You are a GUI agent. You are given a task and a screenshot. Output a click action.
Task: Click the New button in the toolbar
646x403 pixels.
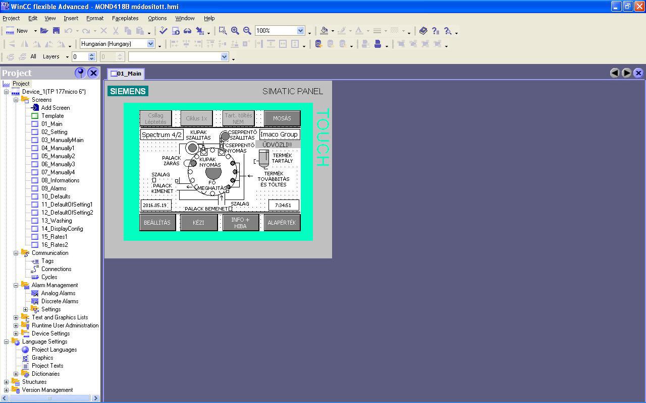click(x=17, y=31)
